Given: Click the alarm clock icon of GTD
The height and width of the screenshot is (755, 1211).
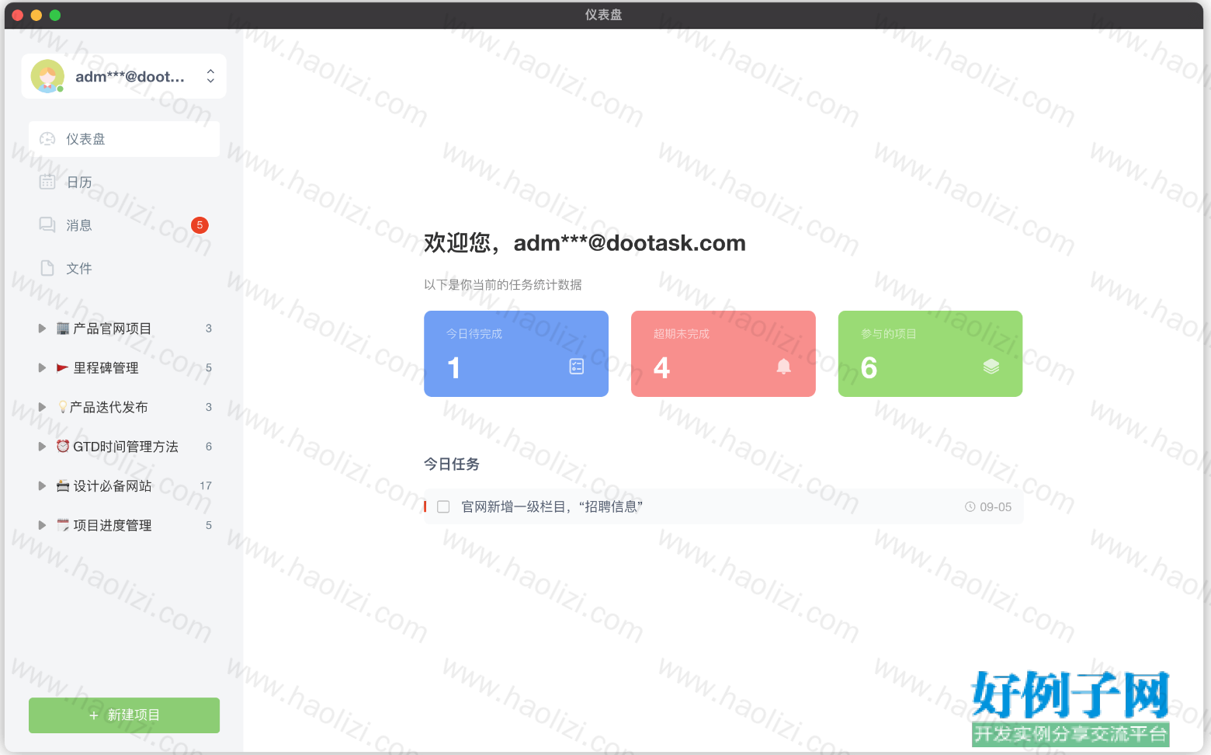Looking at the screenshot, I should (x=63, y=446).
